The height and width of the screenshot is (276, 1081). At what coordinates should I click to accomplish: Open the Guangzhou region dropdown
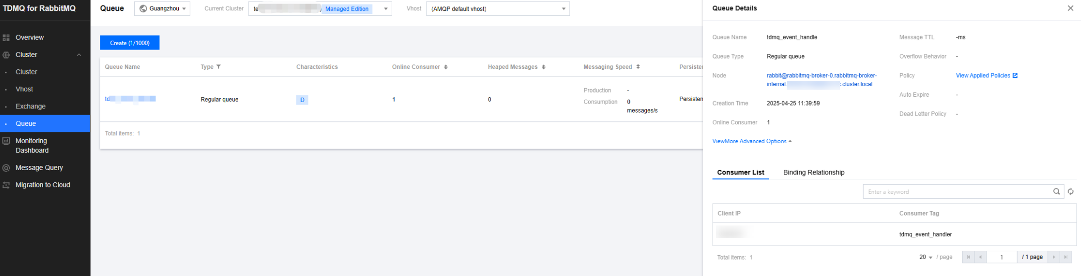(162, 9)
